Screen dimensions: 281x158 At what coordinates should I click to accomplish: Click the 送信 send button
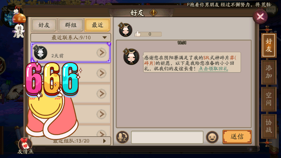coord(237,137)
